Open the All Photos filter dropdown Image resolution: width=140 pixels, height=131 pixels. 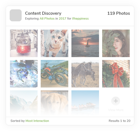click(47, 18)
